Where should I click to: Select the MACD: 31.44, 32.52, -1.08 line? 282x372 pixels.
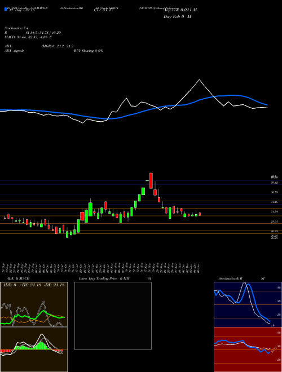(28, 37)
